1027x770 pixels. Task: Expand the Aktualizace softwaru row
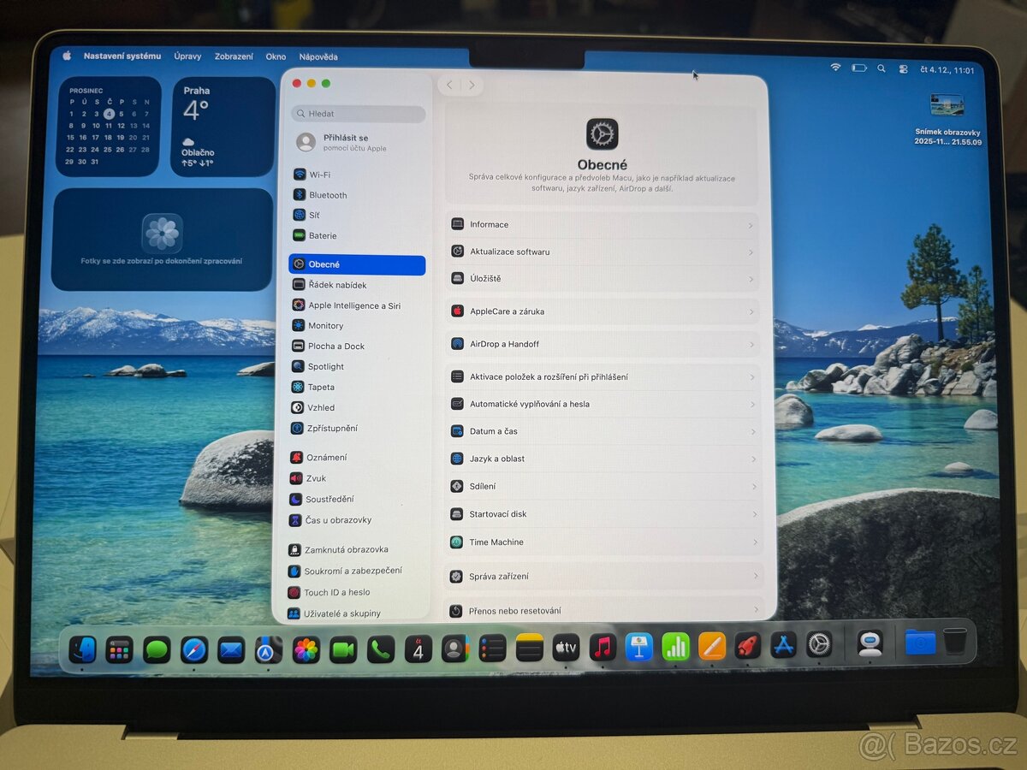click(601, 252)
